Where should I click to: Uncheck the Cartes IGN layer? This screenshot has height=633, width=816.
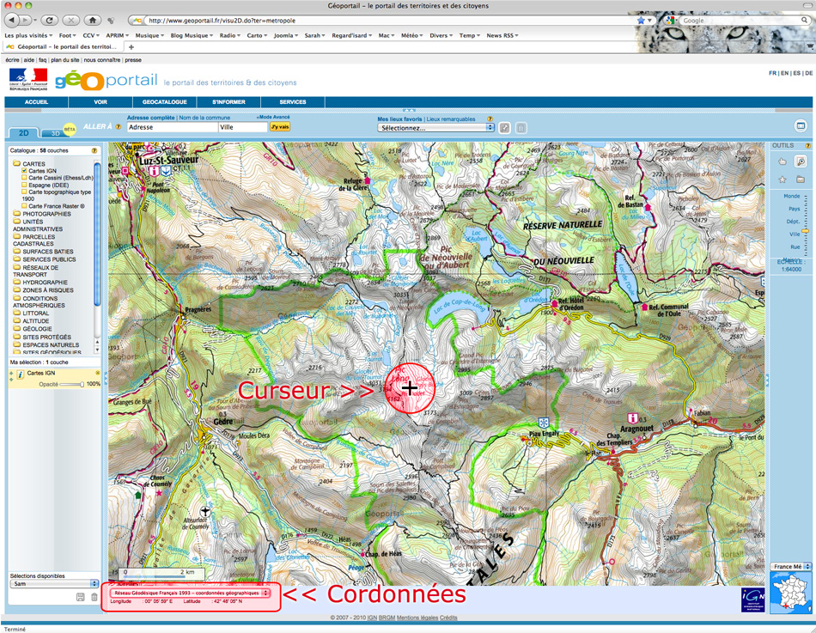(24, 171)
